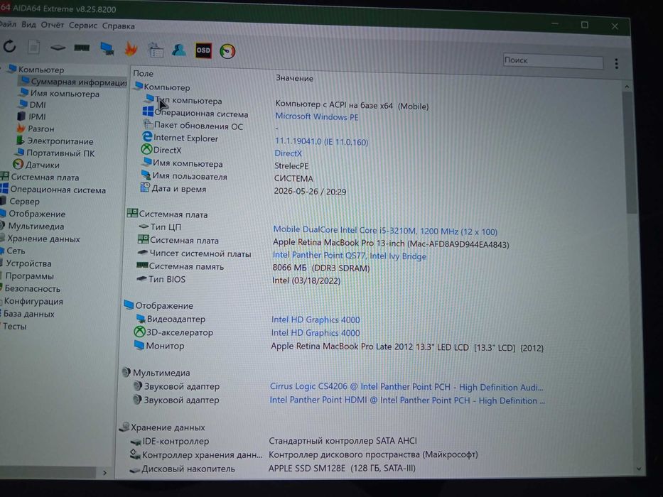Viewport: 663px width, 497px height.
Task: Open the Справка menu
Action: click(119, 26)
